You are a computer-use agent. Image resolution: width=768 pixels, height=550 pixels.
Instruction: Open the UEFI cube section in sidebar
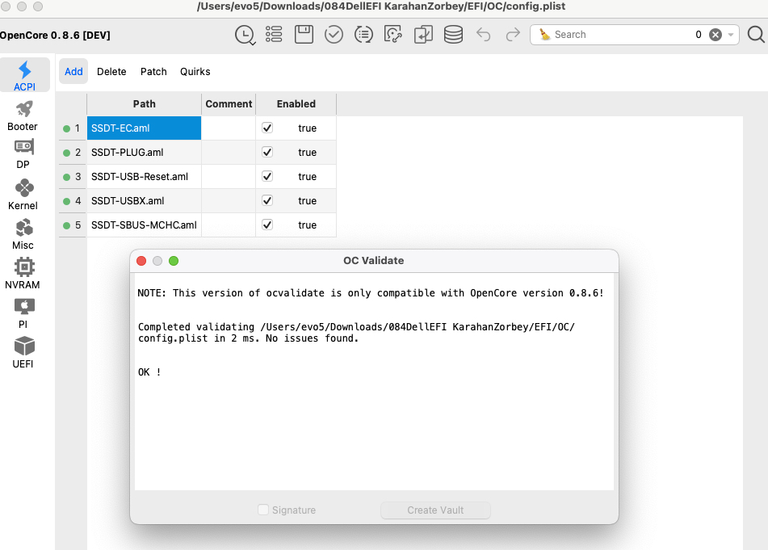pos(23,353)
